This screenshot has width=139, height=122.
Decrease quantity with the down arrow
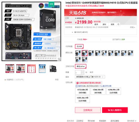coord(83,73)
